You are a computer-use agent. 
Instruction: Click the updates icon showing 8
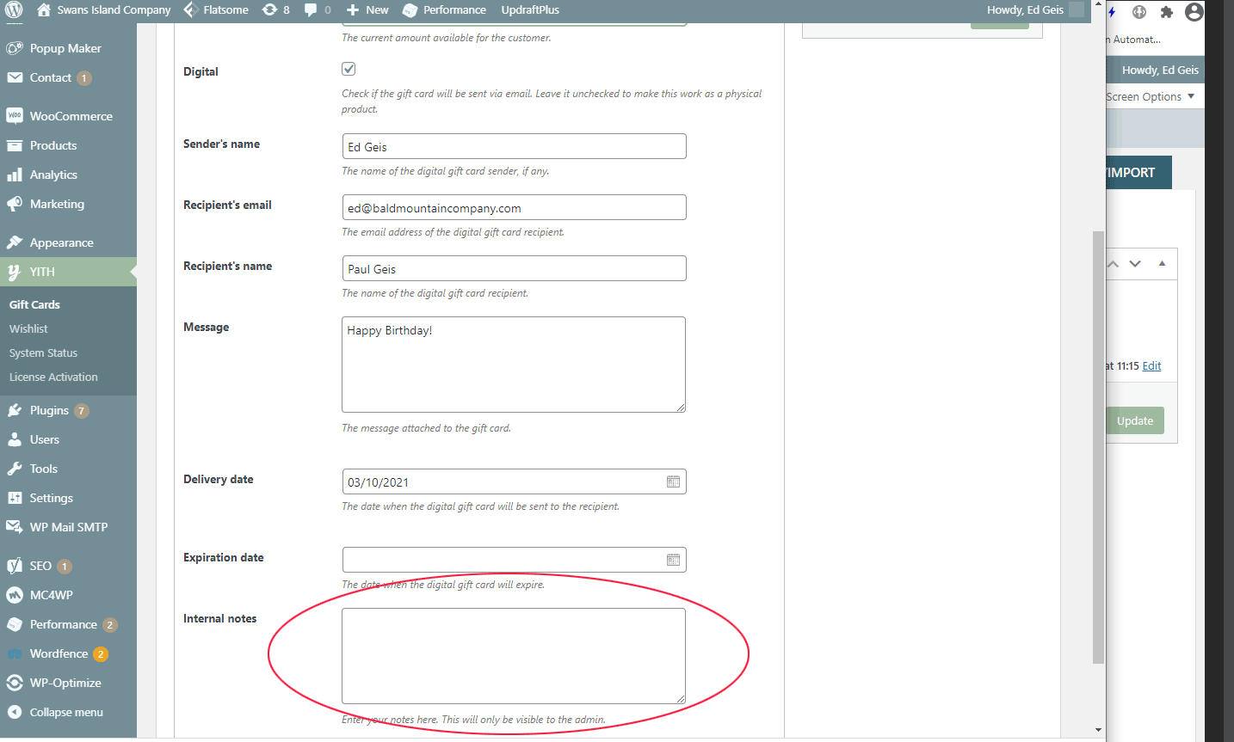click(x=269, y=10)
